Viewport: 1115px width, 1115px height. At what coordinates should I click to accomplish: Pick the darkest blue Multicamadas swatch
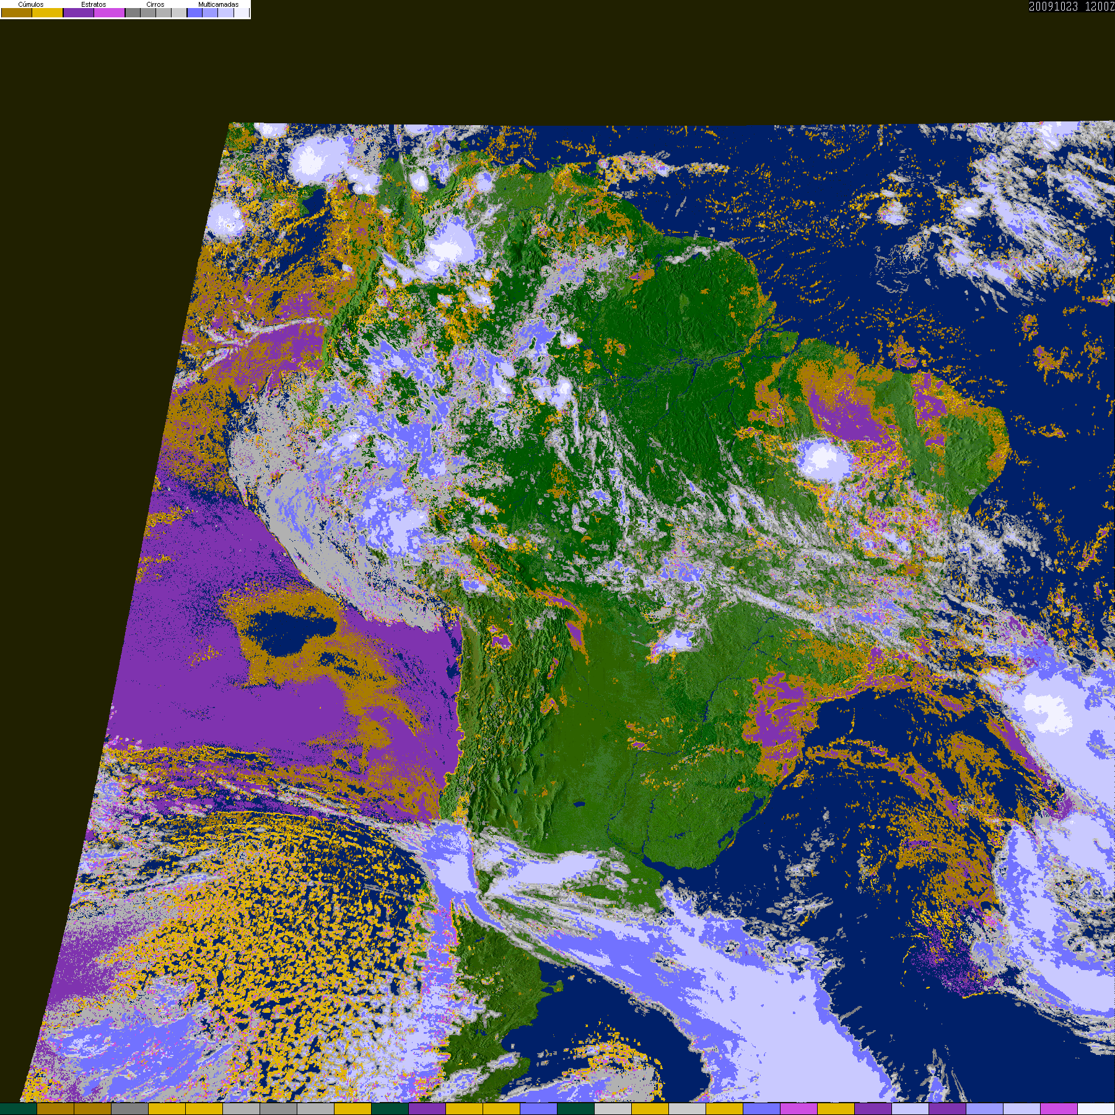(x=195, y=12)
